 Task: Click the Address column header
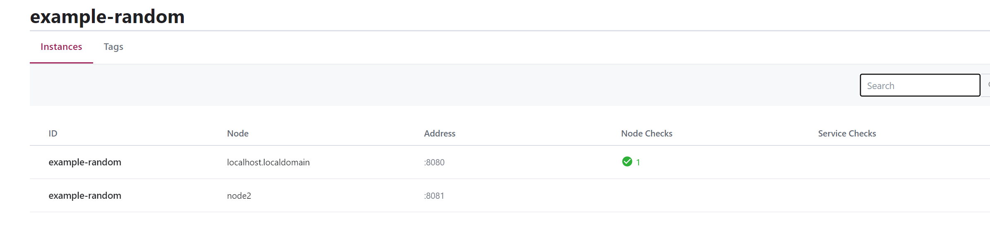(x=440, y=134)
